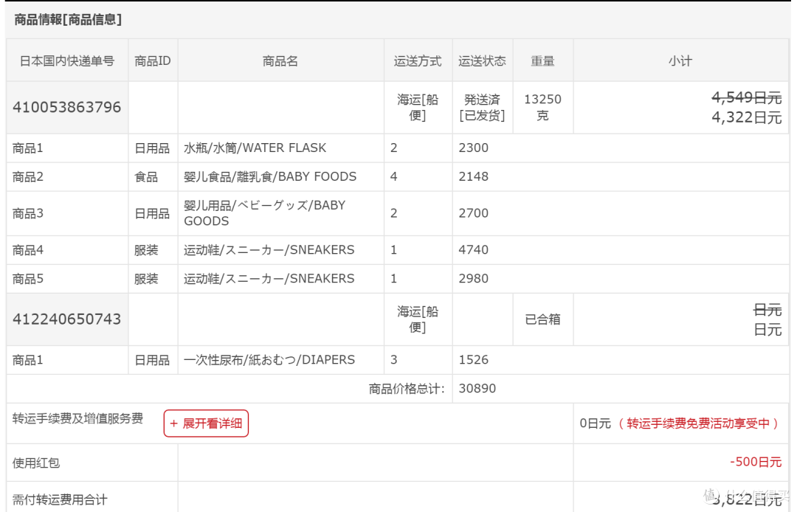797x512 pixels.
Task: Click the 重量 column header
Action: tap(543, 61)
